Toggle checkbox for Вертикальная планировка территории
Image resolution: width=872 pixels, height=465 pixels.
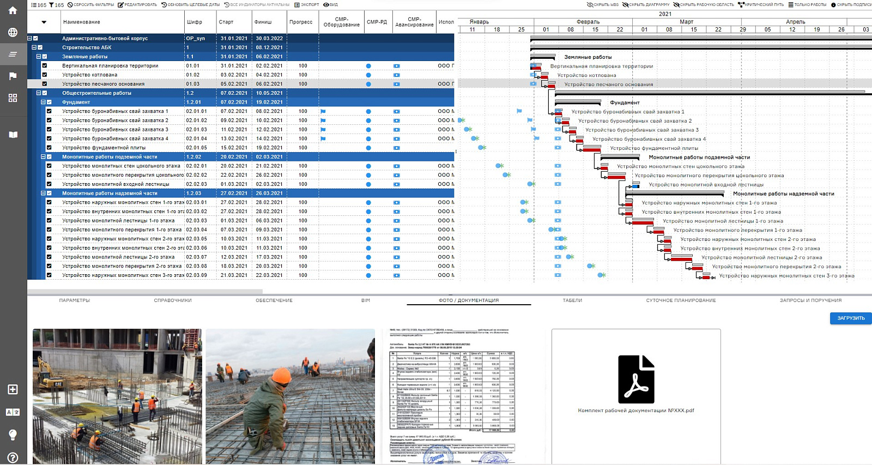45,66
